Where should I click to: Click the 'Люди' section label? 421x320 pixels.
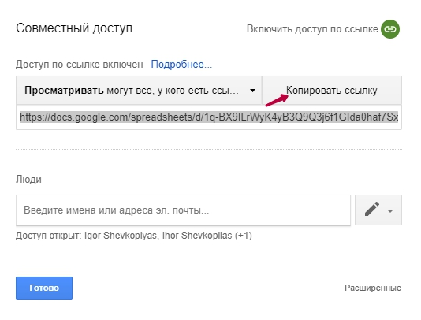pyautogui.click(x=28, y=180)
